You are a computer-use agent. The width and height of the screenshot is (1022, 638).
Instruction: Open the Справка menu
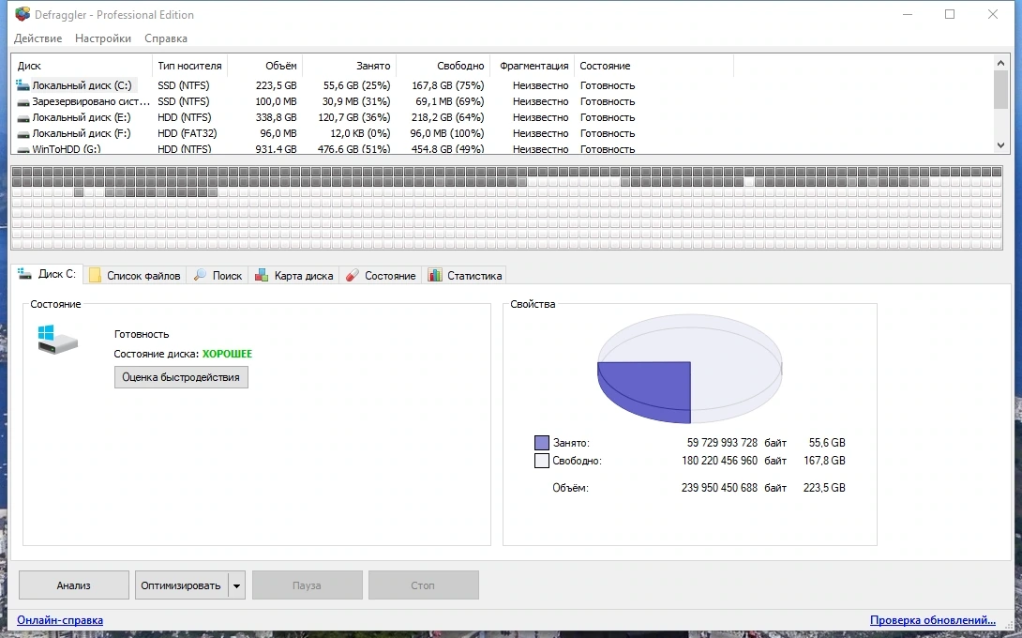(166, 38)
